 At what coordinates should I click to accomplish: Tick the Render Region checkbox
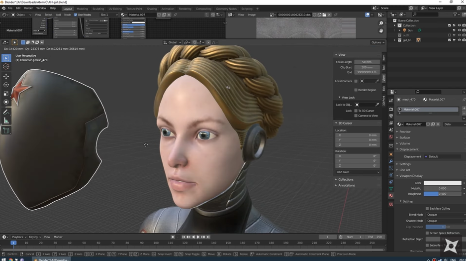(356, 90)
